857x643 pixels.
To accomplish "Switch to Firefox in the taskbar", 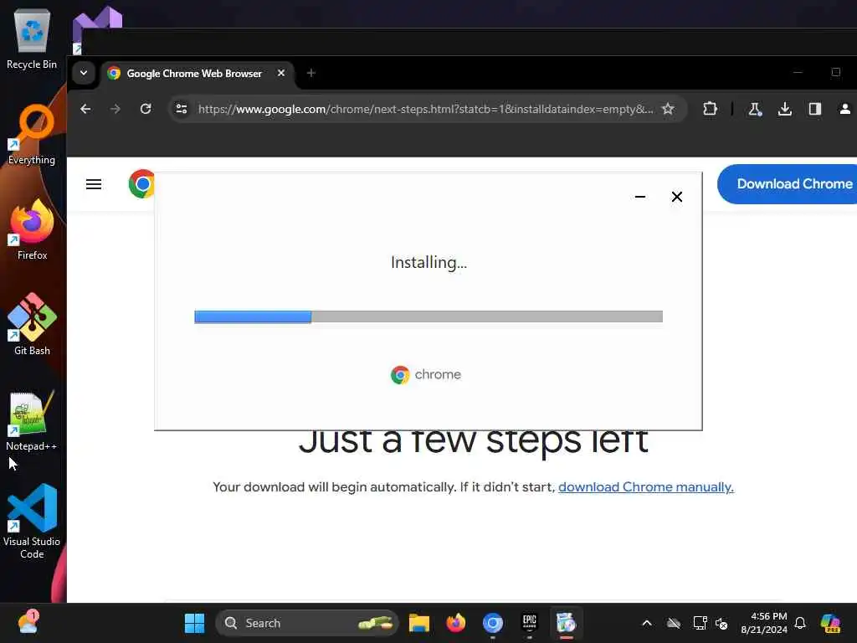I will [456, 623].
